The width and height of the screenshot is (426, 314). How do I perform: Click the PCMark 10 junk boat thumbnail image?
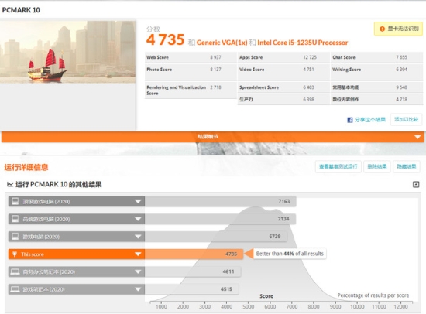click(68, 52)
